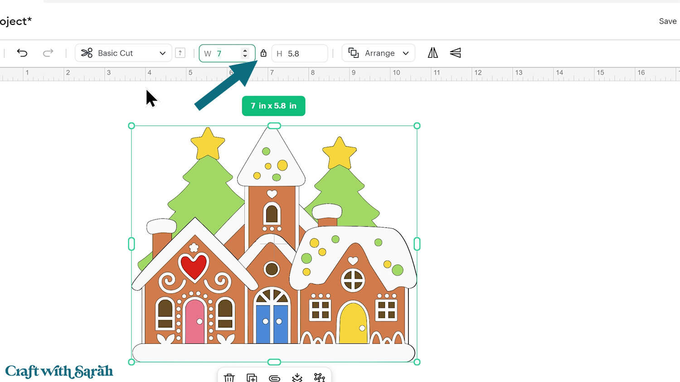Screen dimensions: 680x382
Task: Flatten the design with the flatten icon
Action: click(297, 377)
